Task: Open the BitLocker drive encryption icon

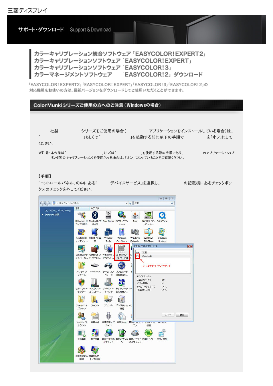Action: pyautogui.click(x=82, y=218)
